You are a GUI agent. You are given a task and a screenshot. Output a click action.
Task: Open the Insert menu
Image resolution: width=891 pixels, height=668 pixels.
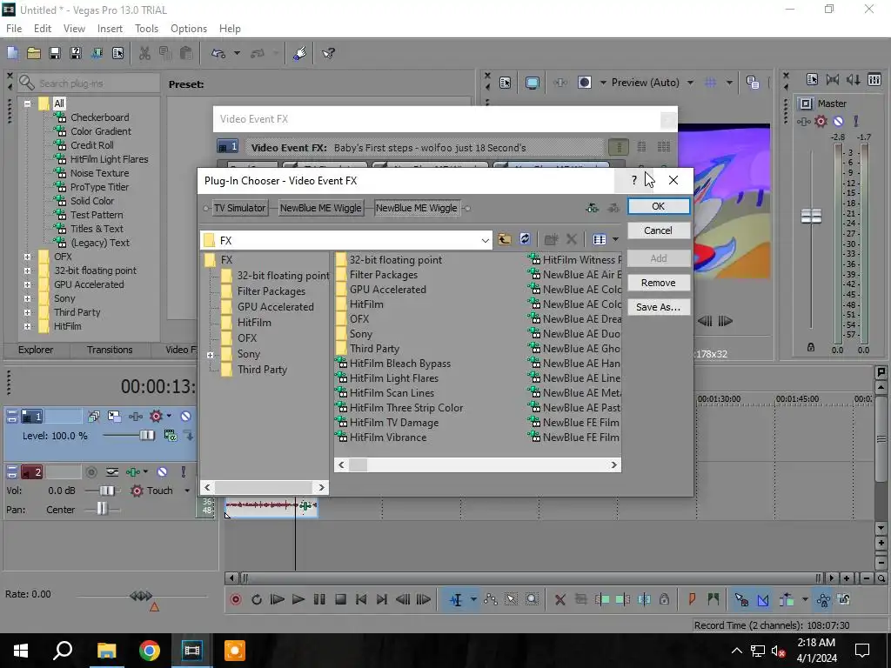point(110,29)
